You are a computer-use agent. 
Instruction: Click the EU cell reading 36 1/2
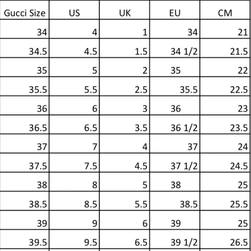[175, 124]
